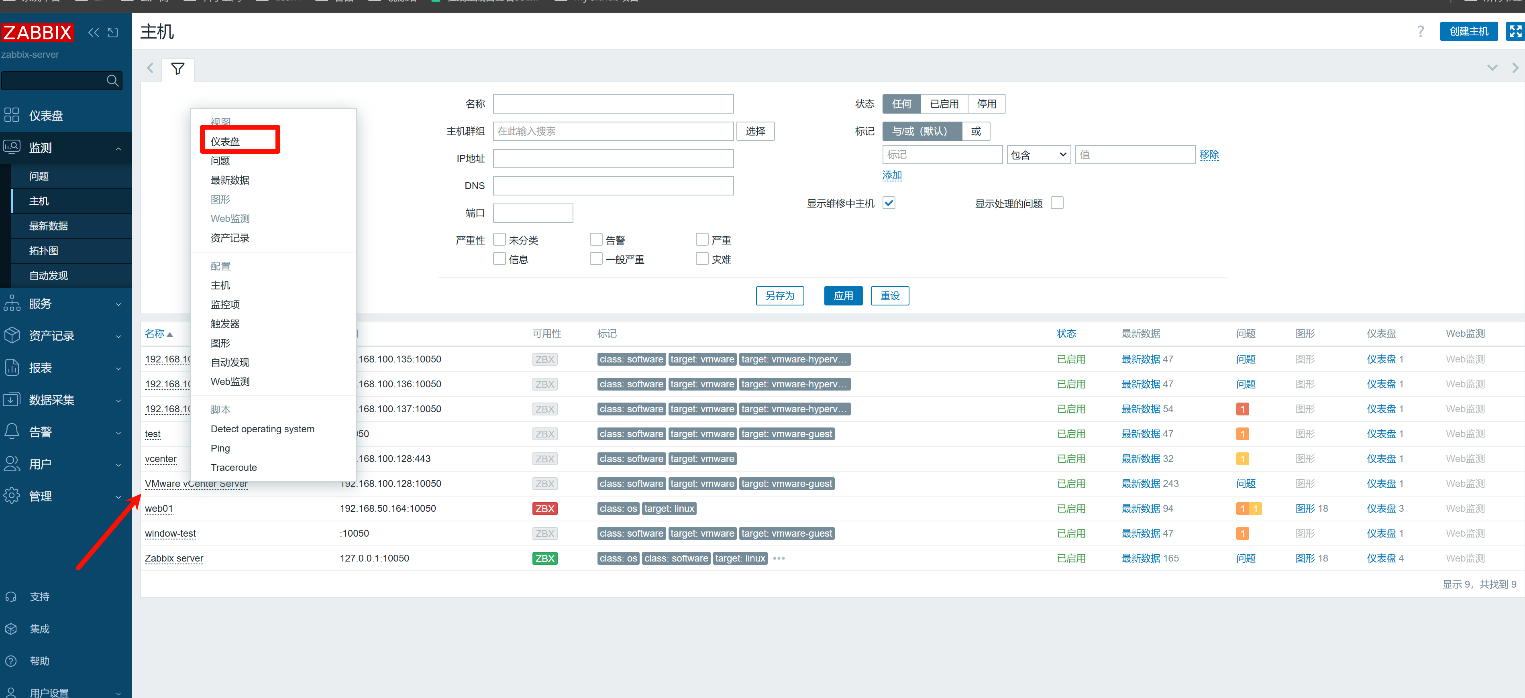Image resolution: width=1525 pixels, height=698 pixels.
Task: Click the IP地址 input field
Action: click(x=613, y=159)
